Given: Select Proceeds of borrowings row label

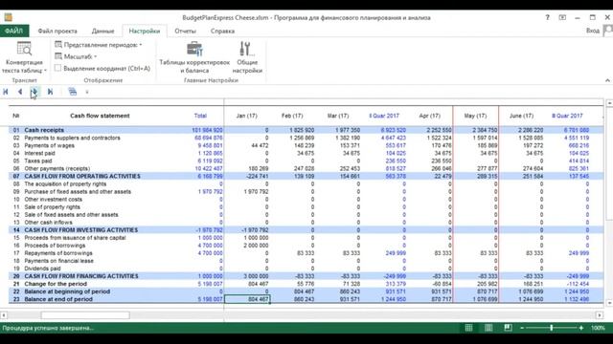Looking at the screenshot, I should coord(55,246).
